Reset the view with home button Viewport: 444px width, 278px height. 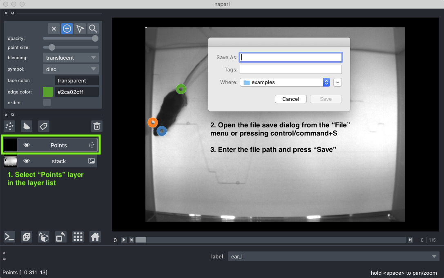95,237
